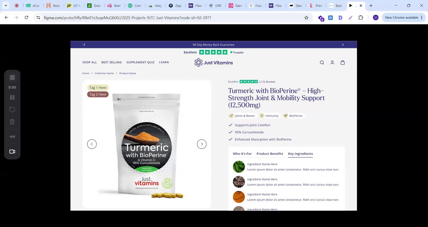
Task: Toggle the camera icon in recorder panel
Action: [x=12, y=152]
